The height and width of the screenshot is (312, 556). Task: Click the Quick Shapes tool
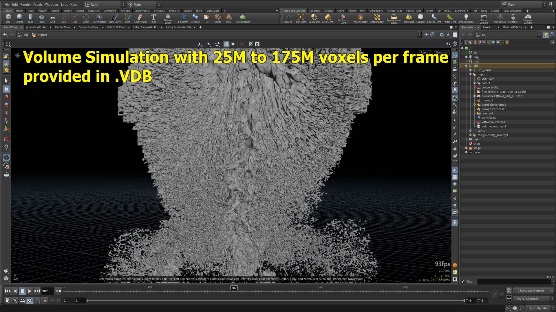[x=243, y=18]
